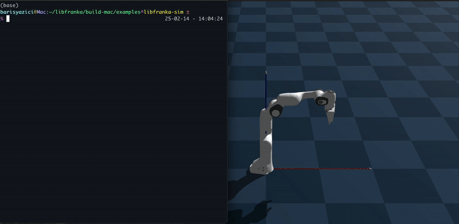Viewport: 459px width, 224px height.
Task: Click the "%" prompt symbol
Action: (x=2, y=19)
